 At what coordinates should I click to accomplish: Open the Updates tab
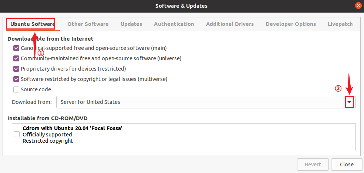[x=131, y=24]
